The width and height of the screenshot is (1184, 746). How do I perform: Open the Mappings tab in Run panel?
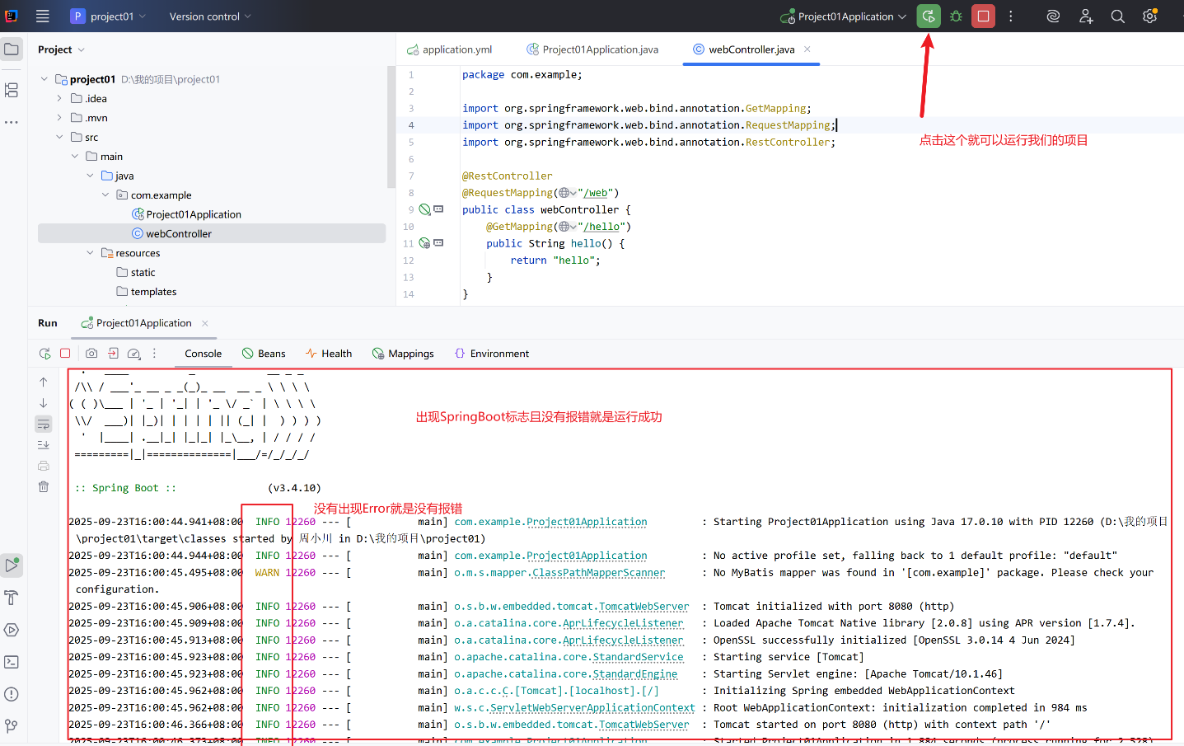(x=403, y=354)
